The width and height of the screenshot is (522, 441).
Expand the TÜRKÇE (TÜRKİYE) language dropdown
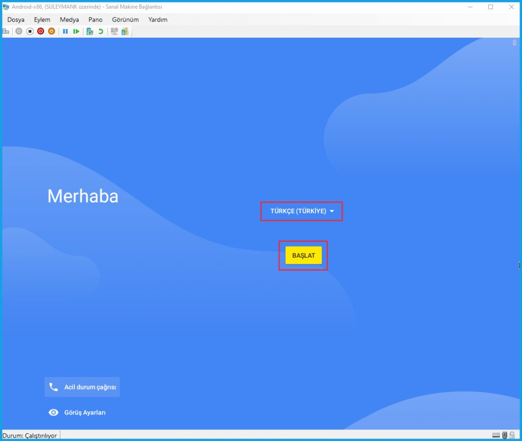click(x=302, y=211)
